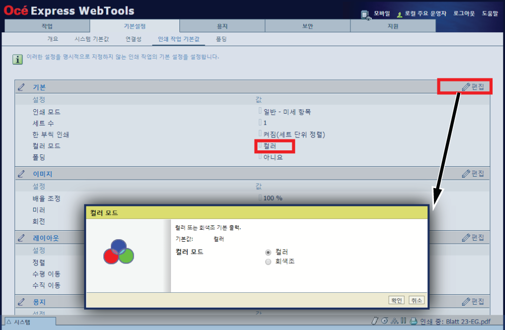Click the 이미지 section heading text
This screenshot has height=330, width=505.
point(43,174)
